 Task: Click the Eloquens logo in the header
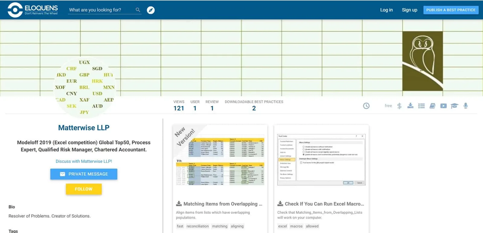pyautogui.click(x=33, y=10)
